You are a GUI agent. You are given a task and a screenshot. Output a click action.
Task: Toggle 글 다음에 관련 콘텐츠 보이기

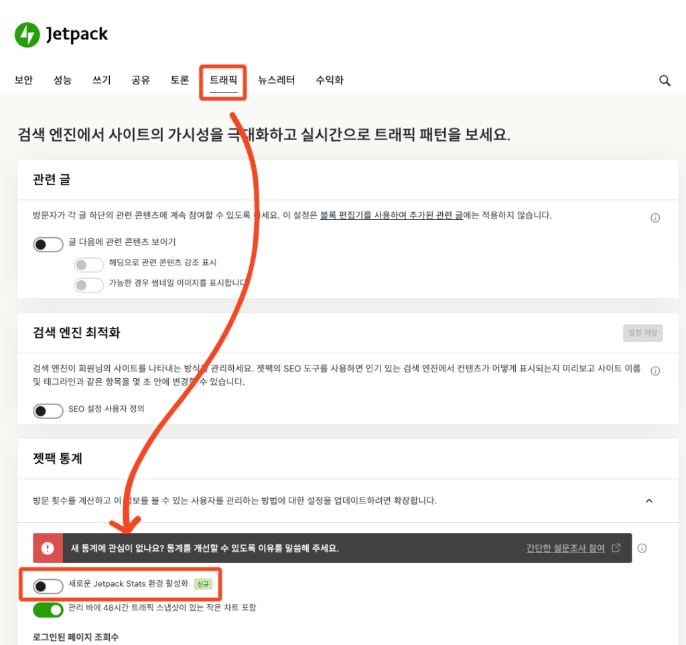click(x=48, y=244)
